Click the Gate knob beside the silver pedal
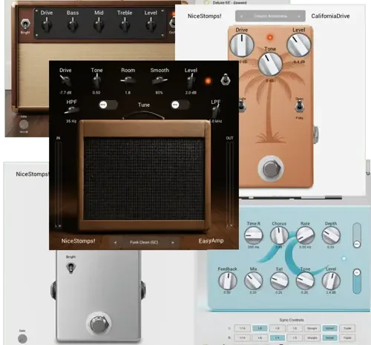371x345 pixels. coord(22,338)
